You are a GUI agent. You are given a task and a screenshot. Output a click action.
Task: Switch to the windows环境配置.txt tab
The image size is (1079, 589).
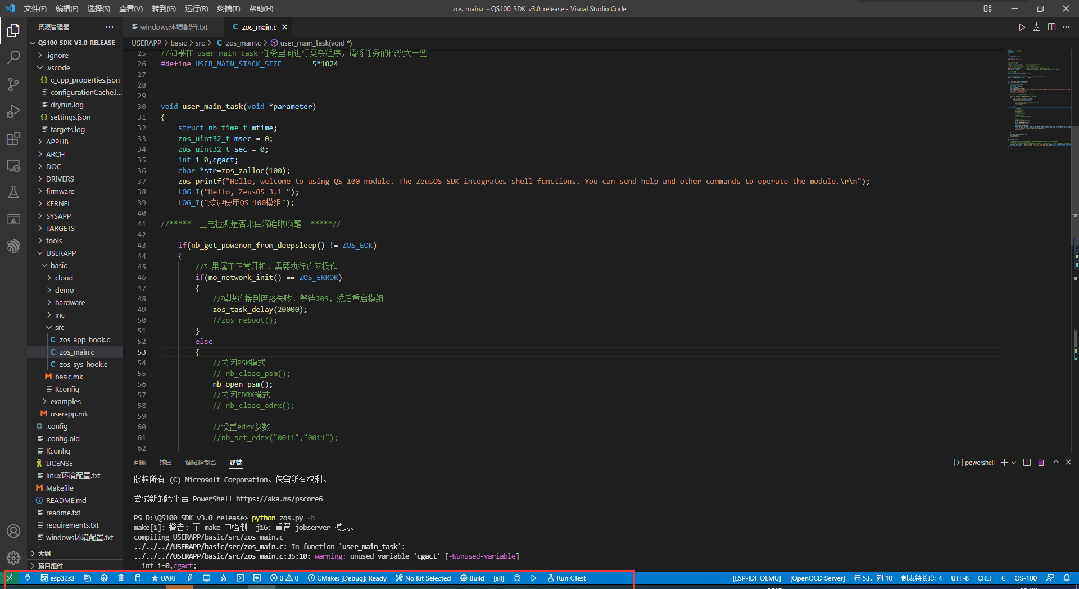click(171, 26)
